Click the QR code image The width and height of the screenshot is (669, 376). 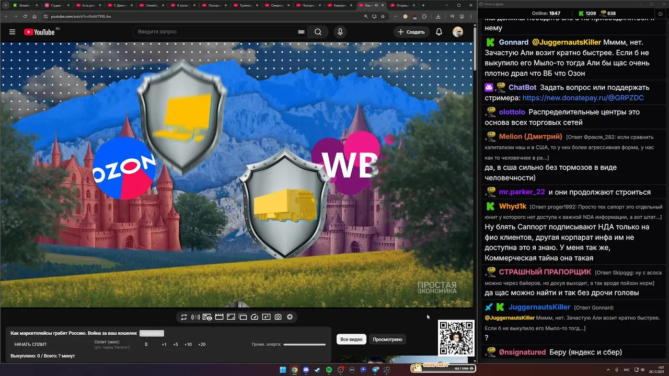[x=456, y=338]
